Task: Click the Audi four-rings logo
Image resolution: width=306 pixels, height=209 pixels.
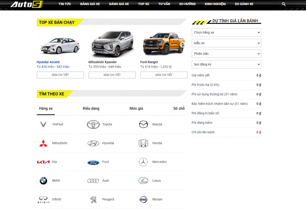Action: tap(93, 181)
